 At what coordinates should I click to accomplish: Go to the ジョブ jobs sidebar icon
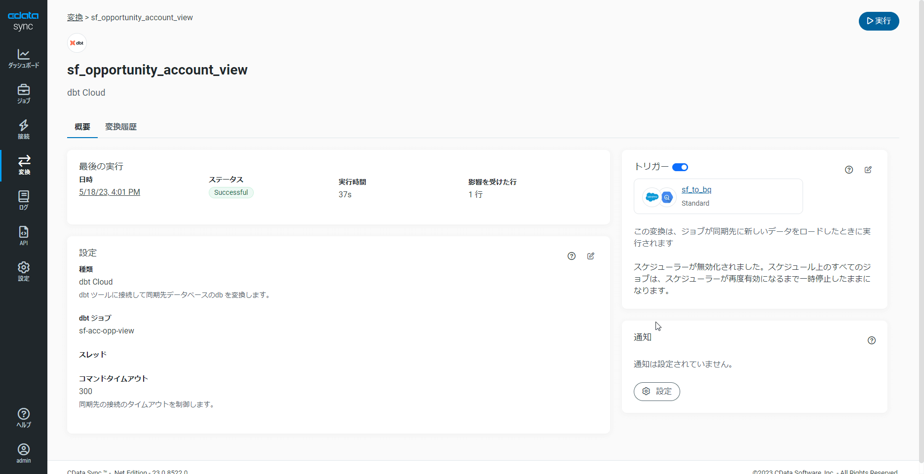[x=24, y=94]
